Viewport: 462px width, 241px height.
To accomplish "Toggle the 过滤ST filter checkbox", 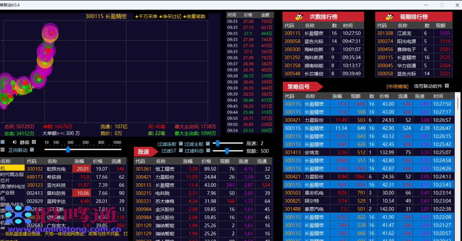I will (x=181, y=151).
